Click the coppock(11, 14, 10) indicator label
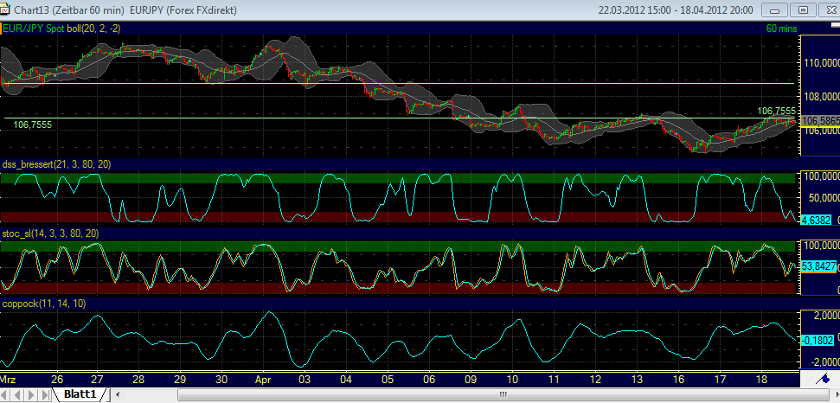The height and width of the screenshot is (403, 840). point(44,304)
